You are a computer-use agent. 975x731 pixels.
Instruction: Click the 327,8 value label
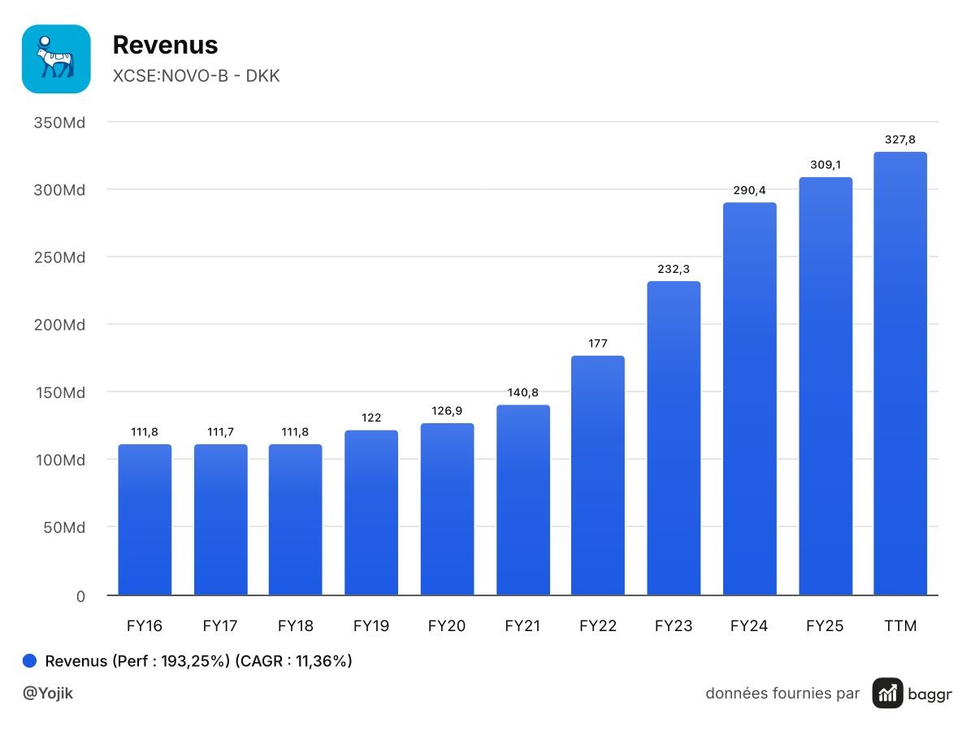(900, 140)
